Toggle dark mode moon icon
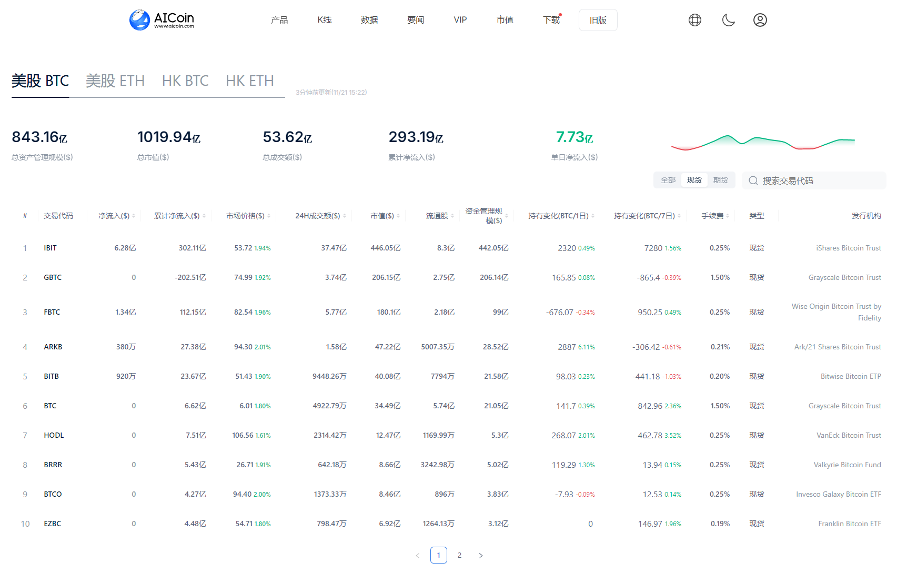The width and height of the screenshot is (897, 573). [x=728, y=20]
